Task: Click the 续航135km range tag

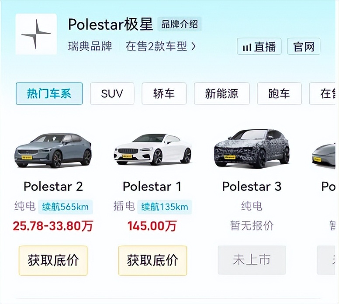Action: [164, 207]
